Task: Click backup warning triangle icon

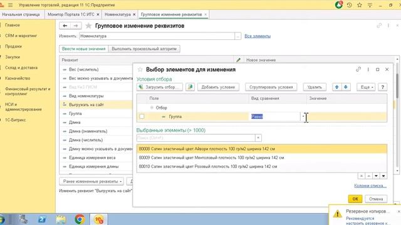Action: point(337,214)
